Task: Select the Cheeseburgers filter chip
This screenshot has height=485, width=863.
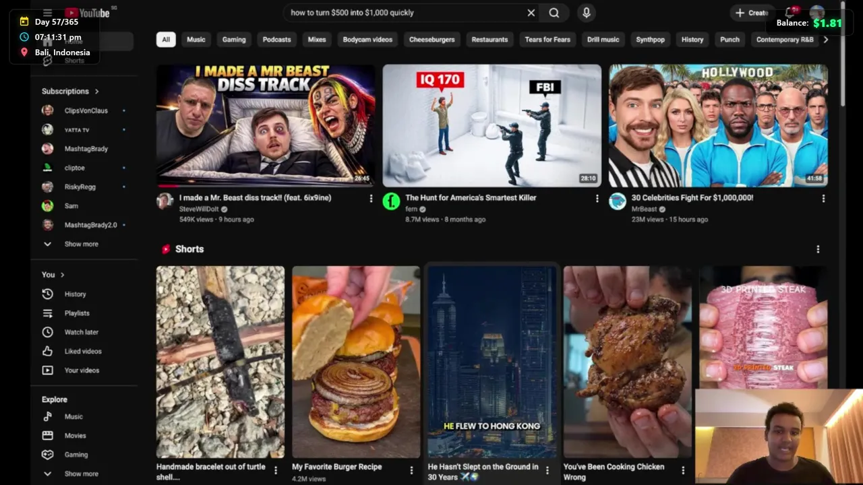Action: click(x=431, y=40)
